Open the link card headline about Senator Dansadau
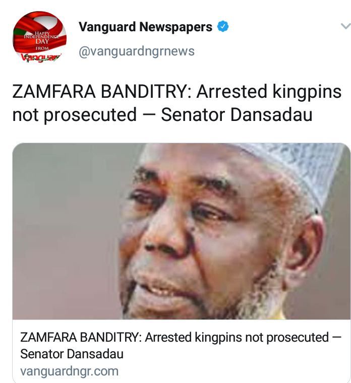The image size is (351, 383). point(181,345)
